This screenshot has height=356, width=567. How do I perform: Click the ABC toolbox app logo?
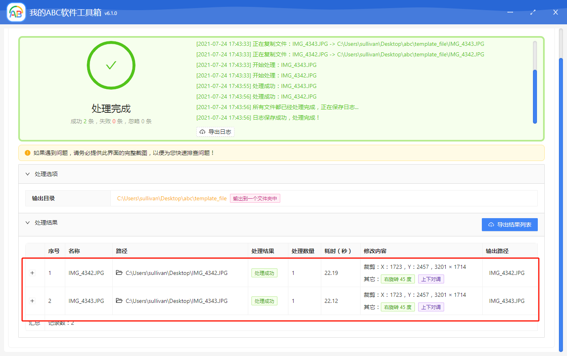tap(16, 13)
